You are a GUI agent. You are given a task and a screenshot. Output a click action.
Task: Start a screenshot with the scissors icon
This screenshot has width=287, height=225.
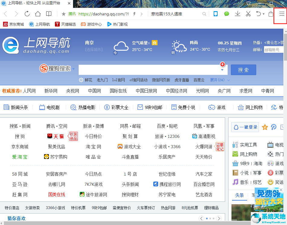click(x=248, y=14)
